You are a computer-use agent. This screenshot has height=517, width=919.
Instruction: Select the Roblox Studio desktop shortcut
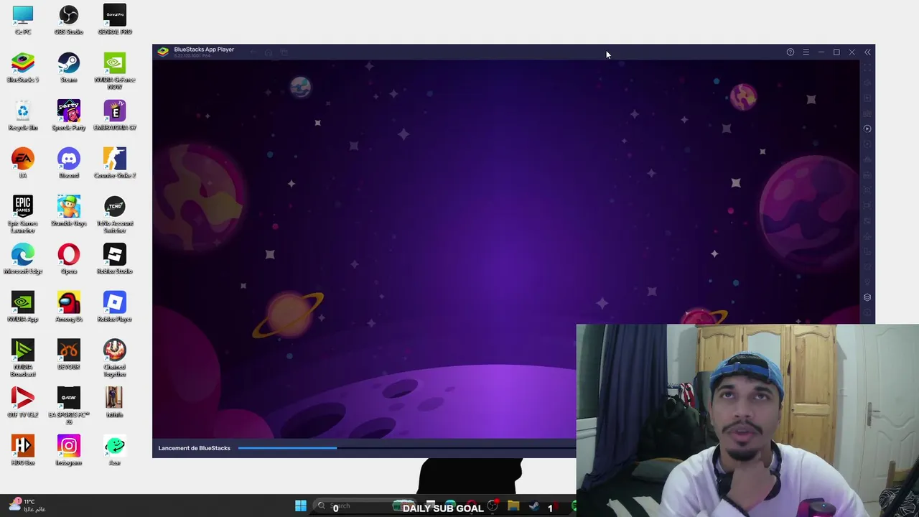(x=115, y=259)
